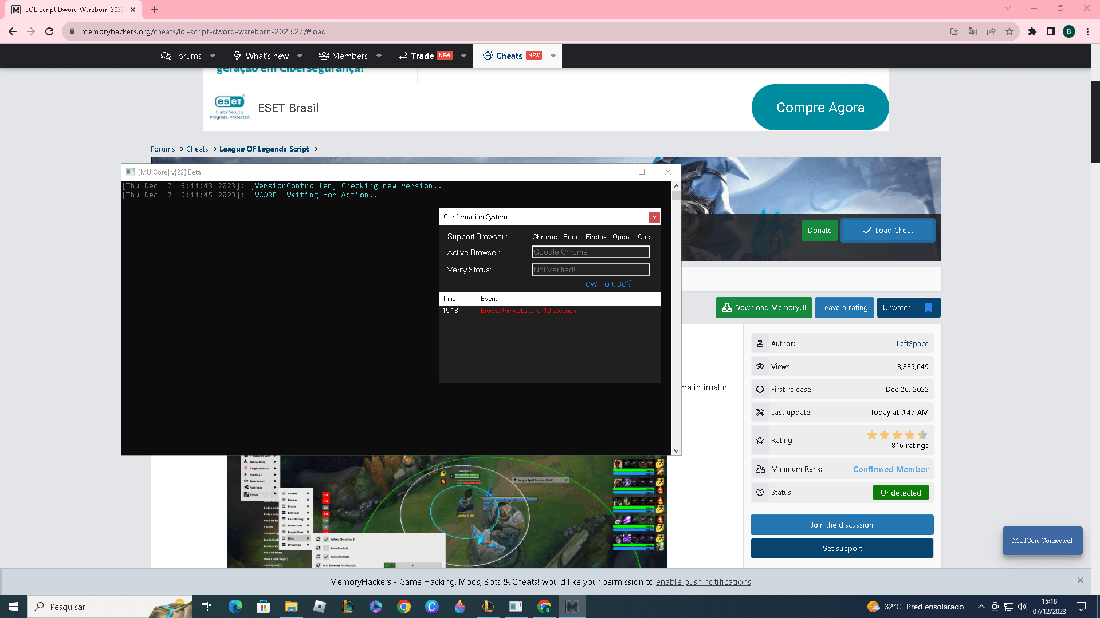This screenshot has width=1100, height=618.
Task: Click the taskbar Pesquisar search box
Action: 109,607
